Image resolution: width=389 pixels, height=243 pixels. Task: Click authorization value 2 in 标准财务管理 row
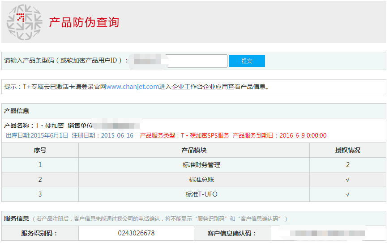(348, 165)
